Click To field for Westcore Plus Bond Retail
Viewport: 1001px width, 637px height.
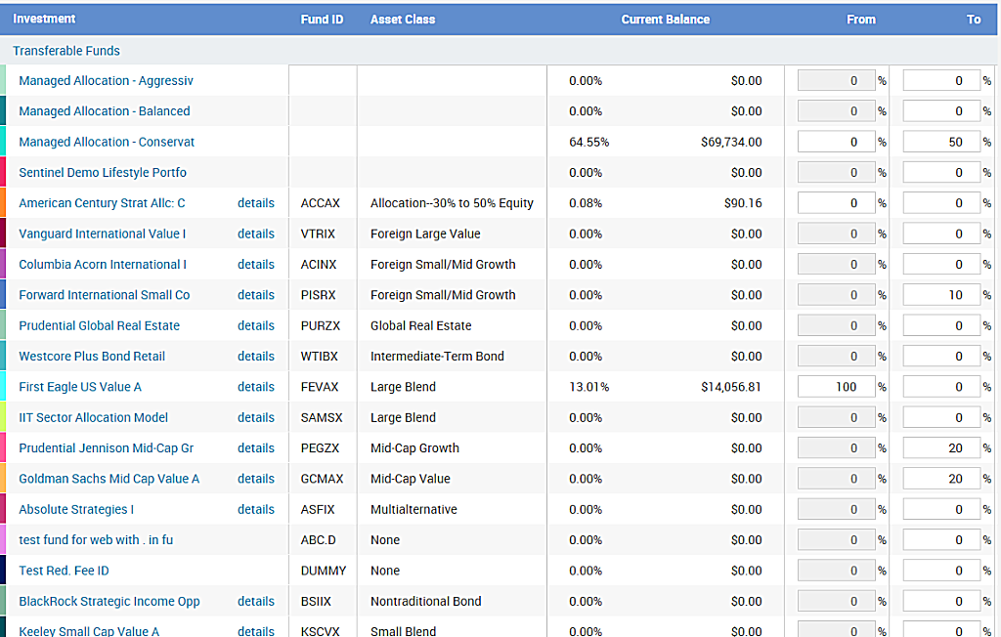tap(941, 357)
